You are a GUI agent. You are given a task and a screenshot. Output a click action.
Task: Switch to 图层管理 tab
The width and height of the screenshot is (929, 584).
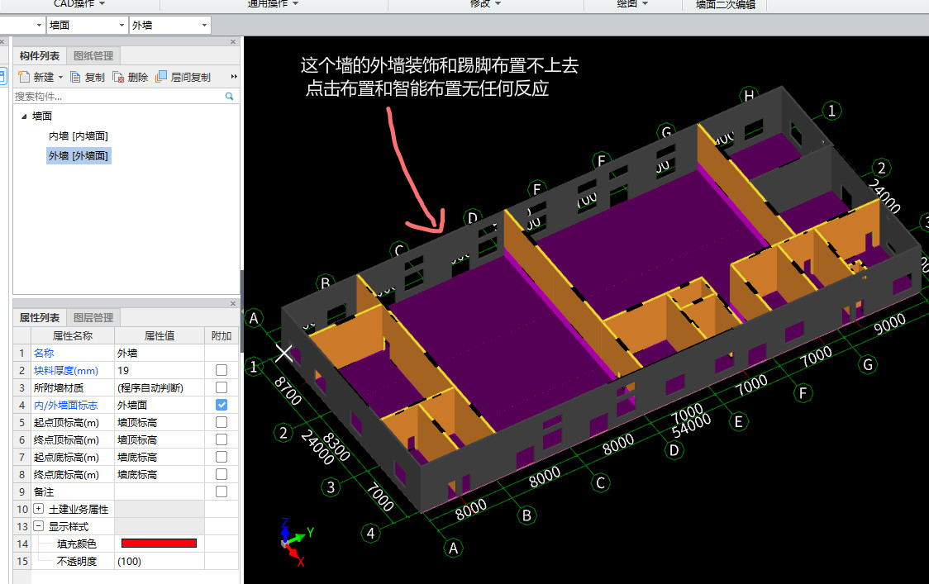point(93,317)
